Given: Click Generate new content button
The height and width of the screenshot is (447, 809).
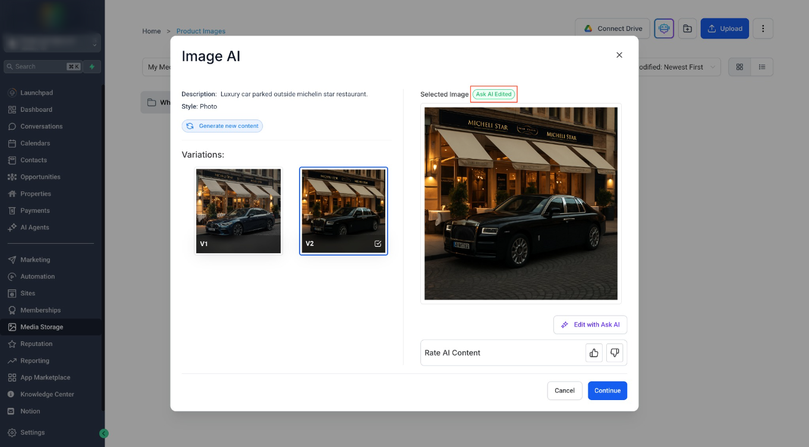Looking at the screenshot, I should coord(222,126).
